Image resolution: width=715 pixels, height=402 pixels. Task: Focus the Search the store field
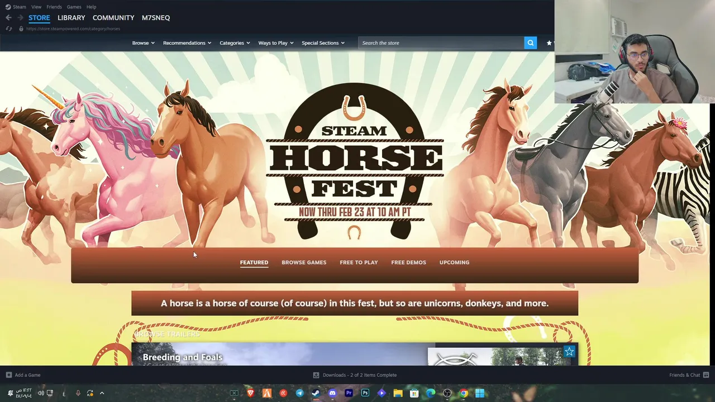point(441,43)
